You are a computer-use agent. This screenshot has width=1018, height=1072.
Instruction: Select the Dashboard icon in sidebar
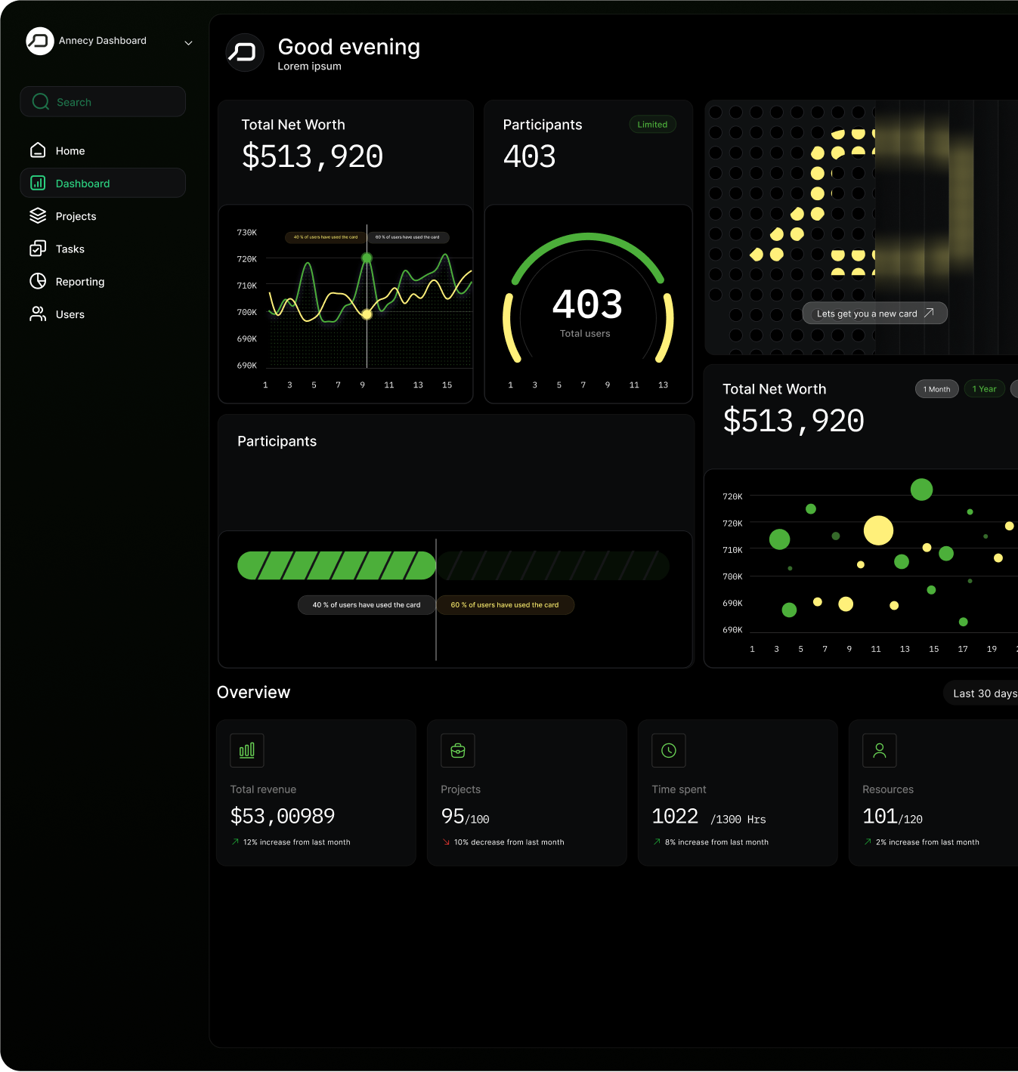tap(38, 183)
